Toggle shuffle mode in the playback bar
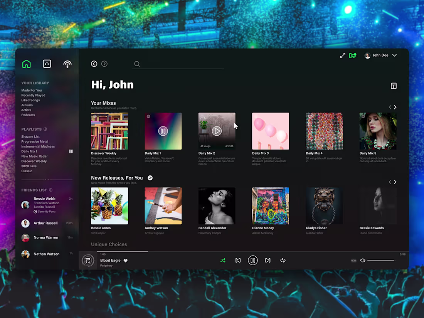Viewport: 424px width, 318px height. [223, 260]
